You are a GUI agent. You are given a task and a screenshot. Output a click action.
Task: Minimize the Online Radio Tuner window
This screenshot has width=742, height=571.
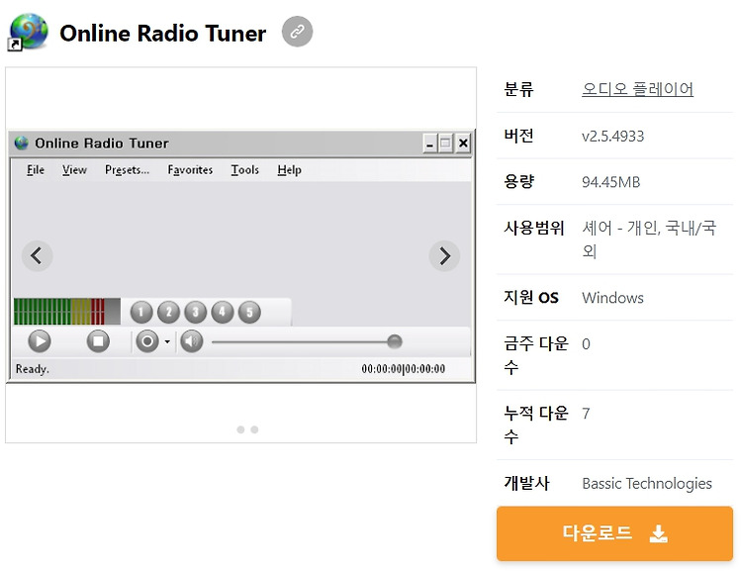[x=429, y=143]
